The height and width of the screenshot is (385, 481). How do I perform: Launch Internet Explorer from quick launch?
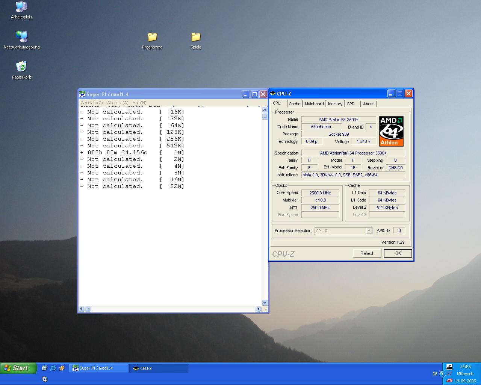point(53,368)
